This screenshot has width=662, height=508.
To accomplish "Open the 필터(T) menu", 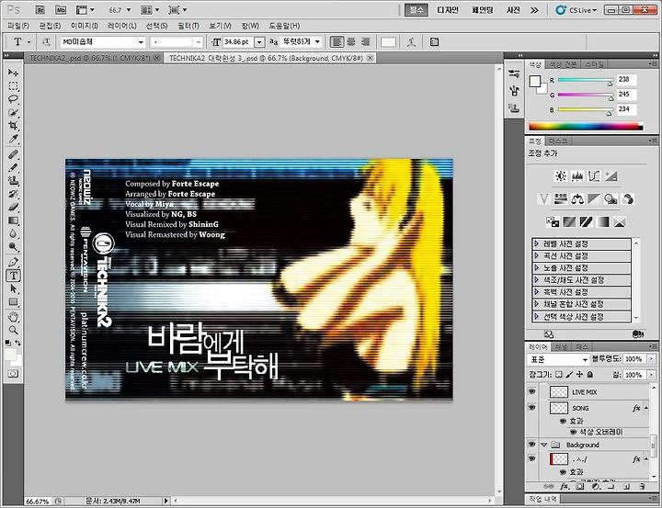I will pyautogui.click(x=188, y=26).
